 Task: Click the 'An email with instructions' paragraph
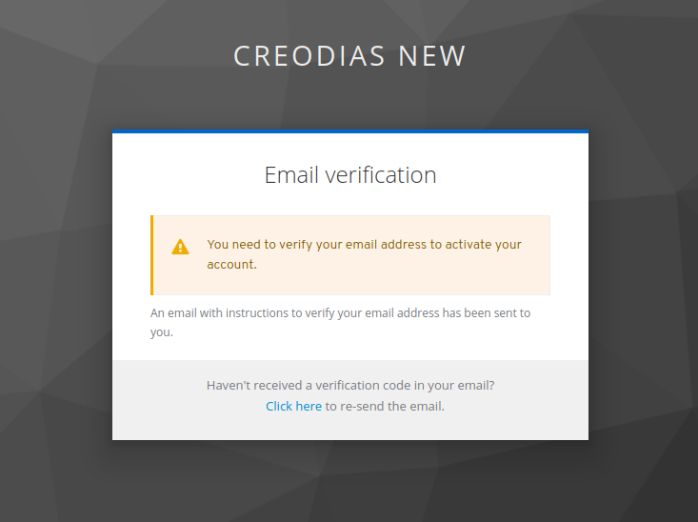(340, 323)
